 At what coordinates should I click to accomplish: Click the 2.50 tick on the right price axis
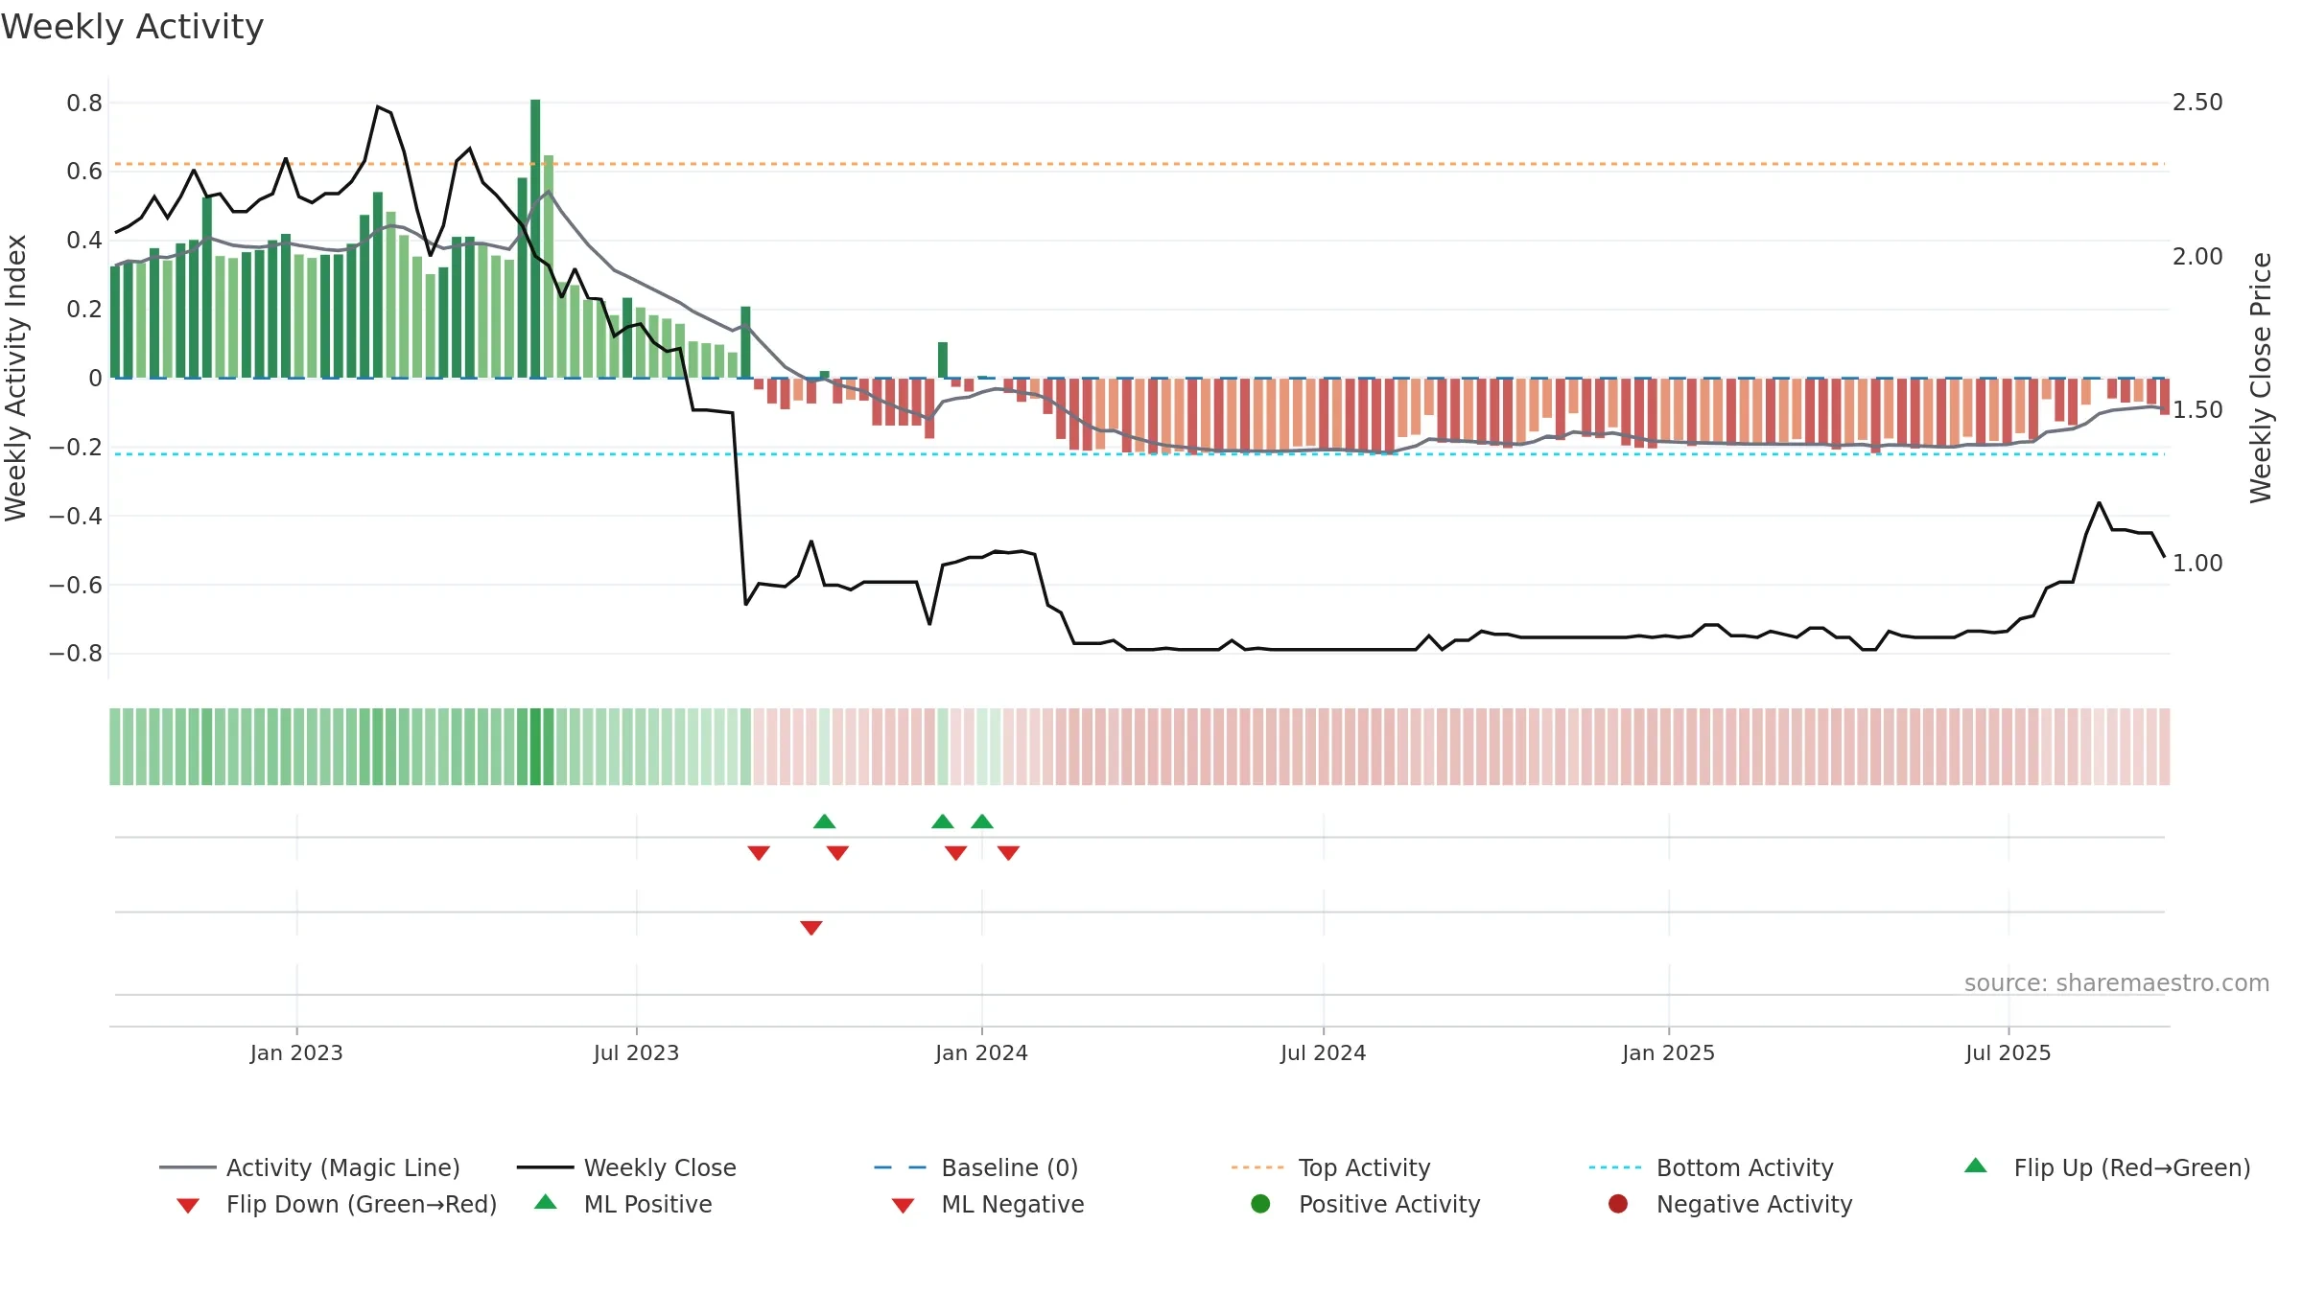pyautogui.click(x=2197, y=103)
